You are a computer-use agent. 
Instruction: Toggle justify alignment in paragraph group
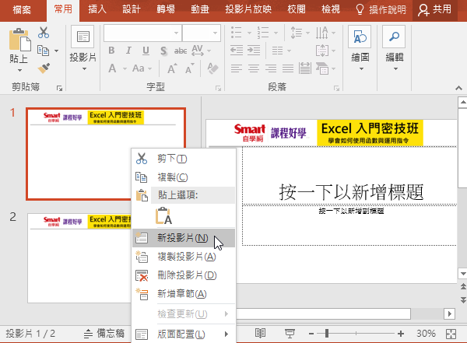pos(288,68)
